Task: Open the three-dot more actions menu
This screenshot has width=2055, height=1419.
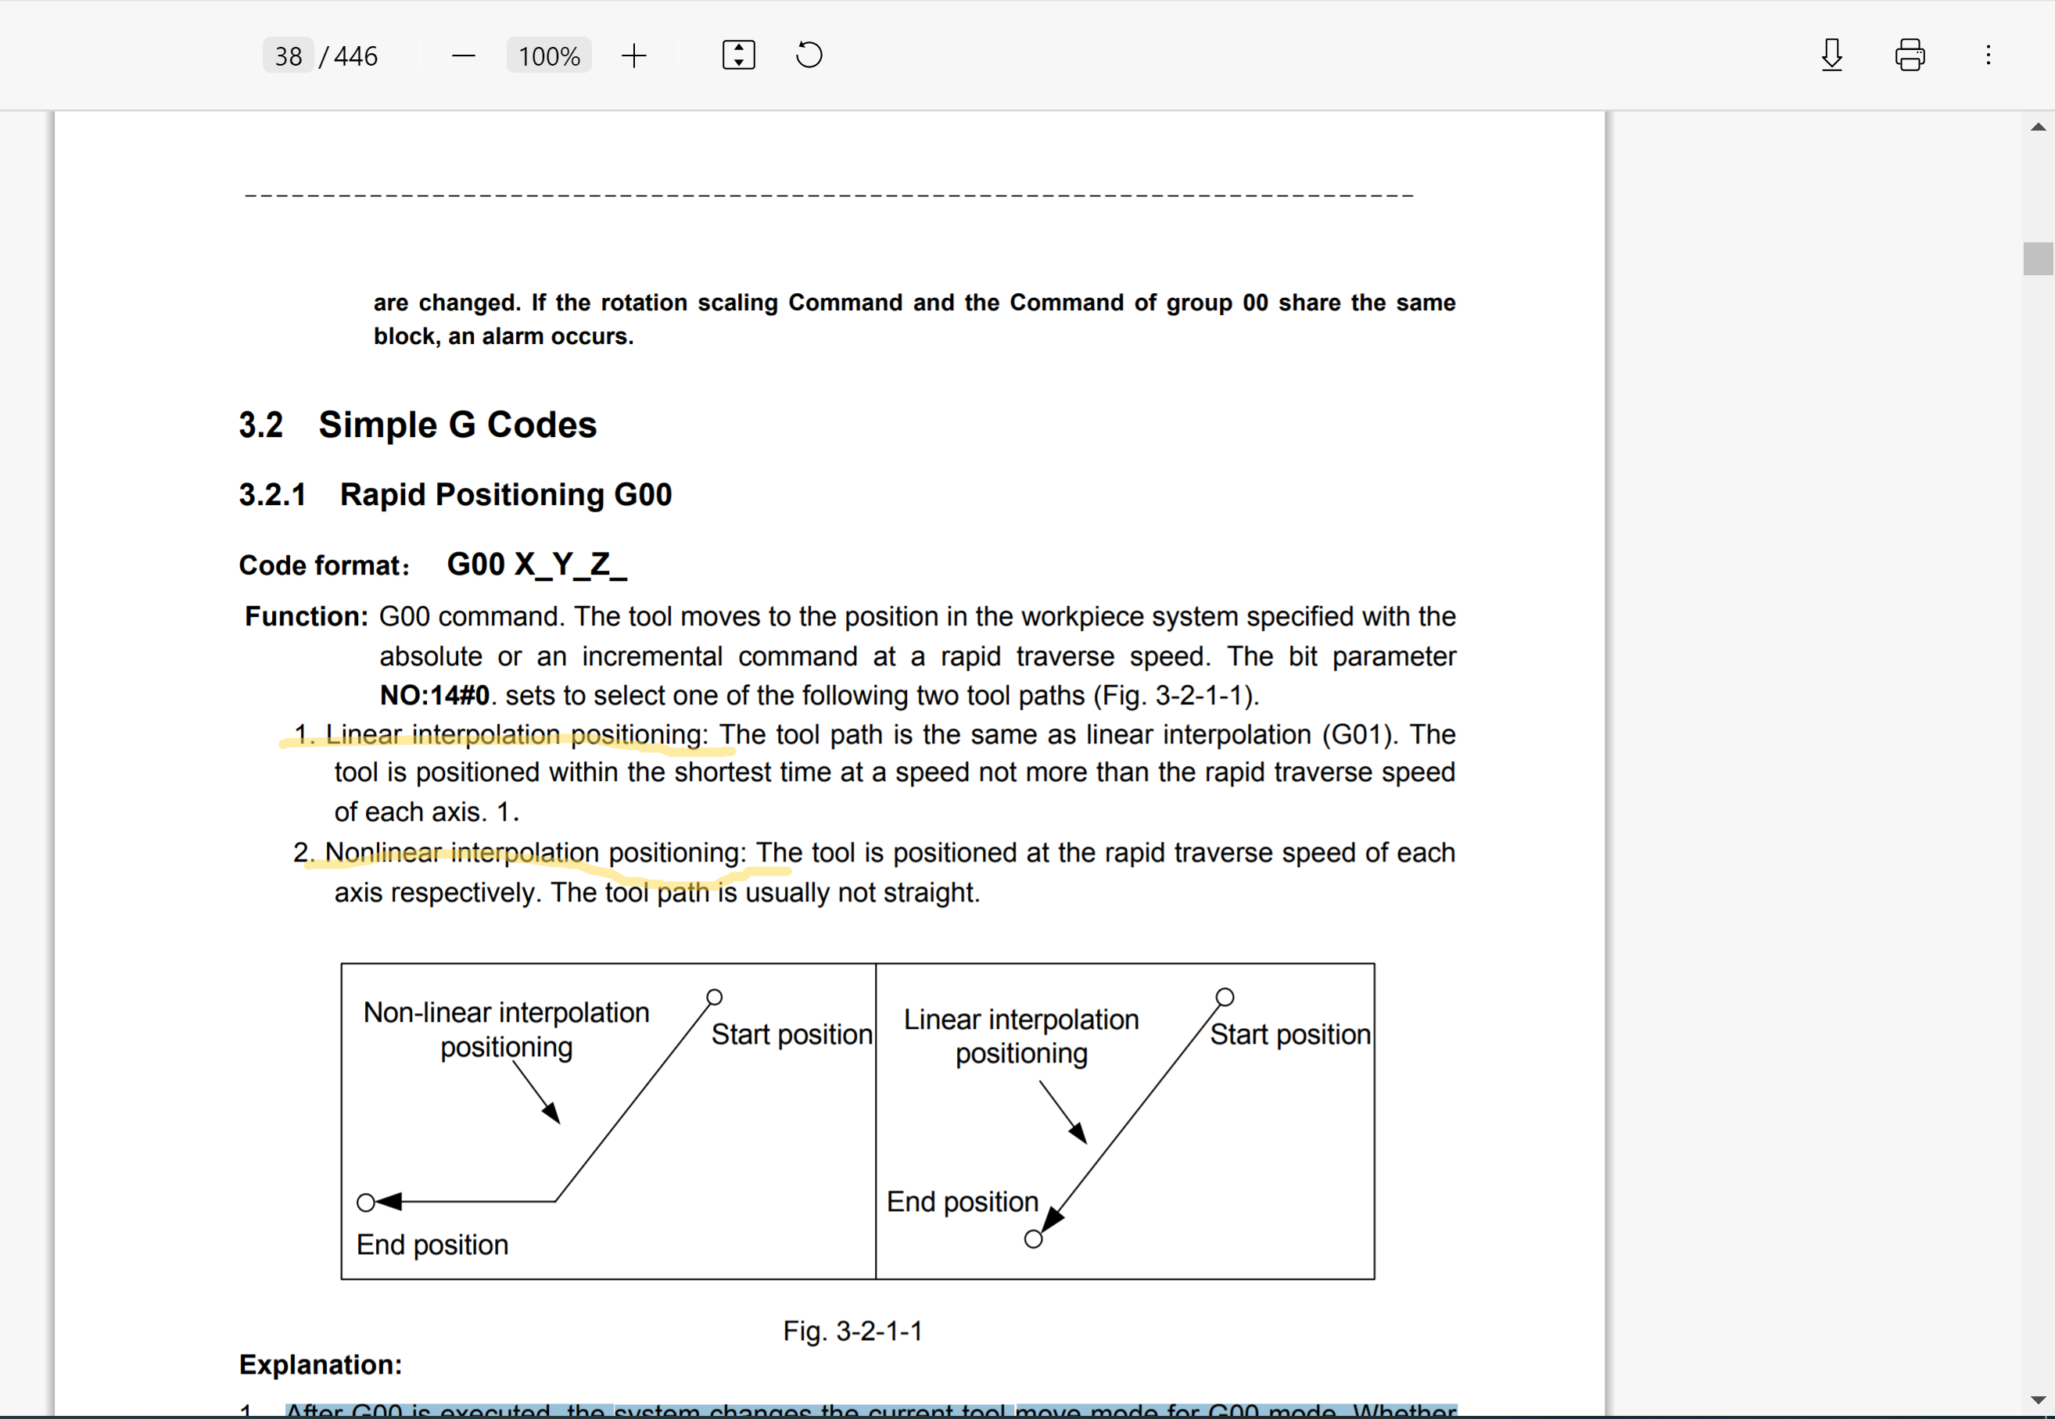Action: [1988, 56]
